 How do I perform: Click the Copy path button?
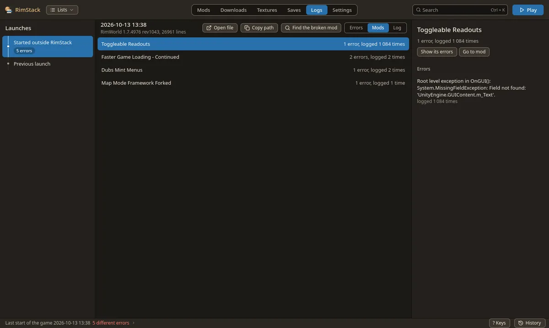(x=259, y=28)
